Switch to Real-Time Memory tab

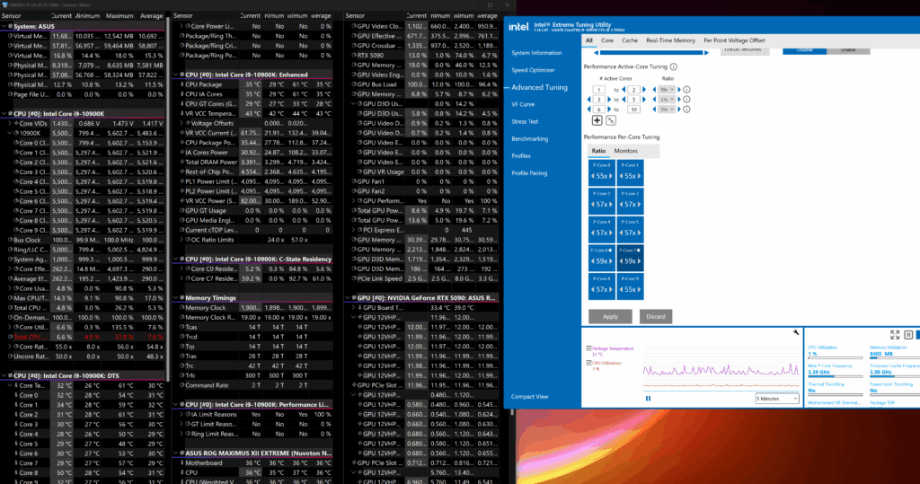(670, 40)
